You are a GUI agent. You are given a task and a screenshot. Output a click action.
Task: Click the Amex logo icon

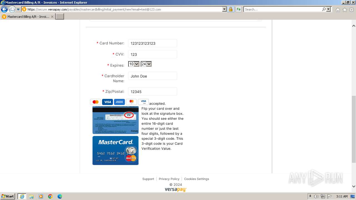119,102
